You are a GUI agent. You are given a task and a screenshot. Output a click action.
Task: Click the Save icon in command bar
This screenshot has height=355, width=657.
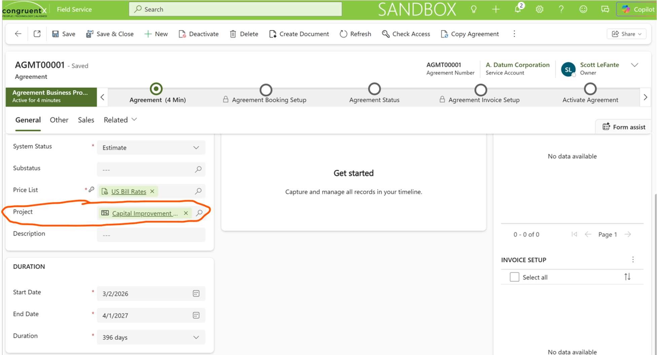pos(56,34)
